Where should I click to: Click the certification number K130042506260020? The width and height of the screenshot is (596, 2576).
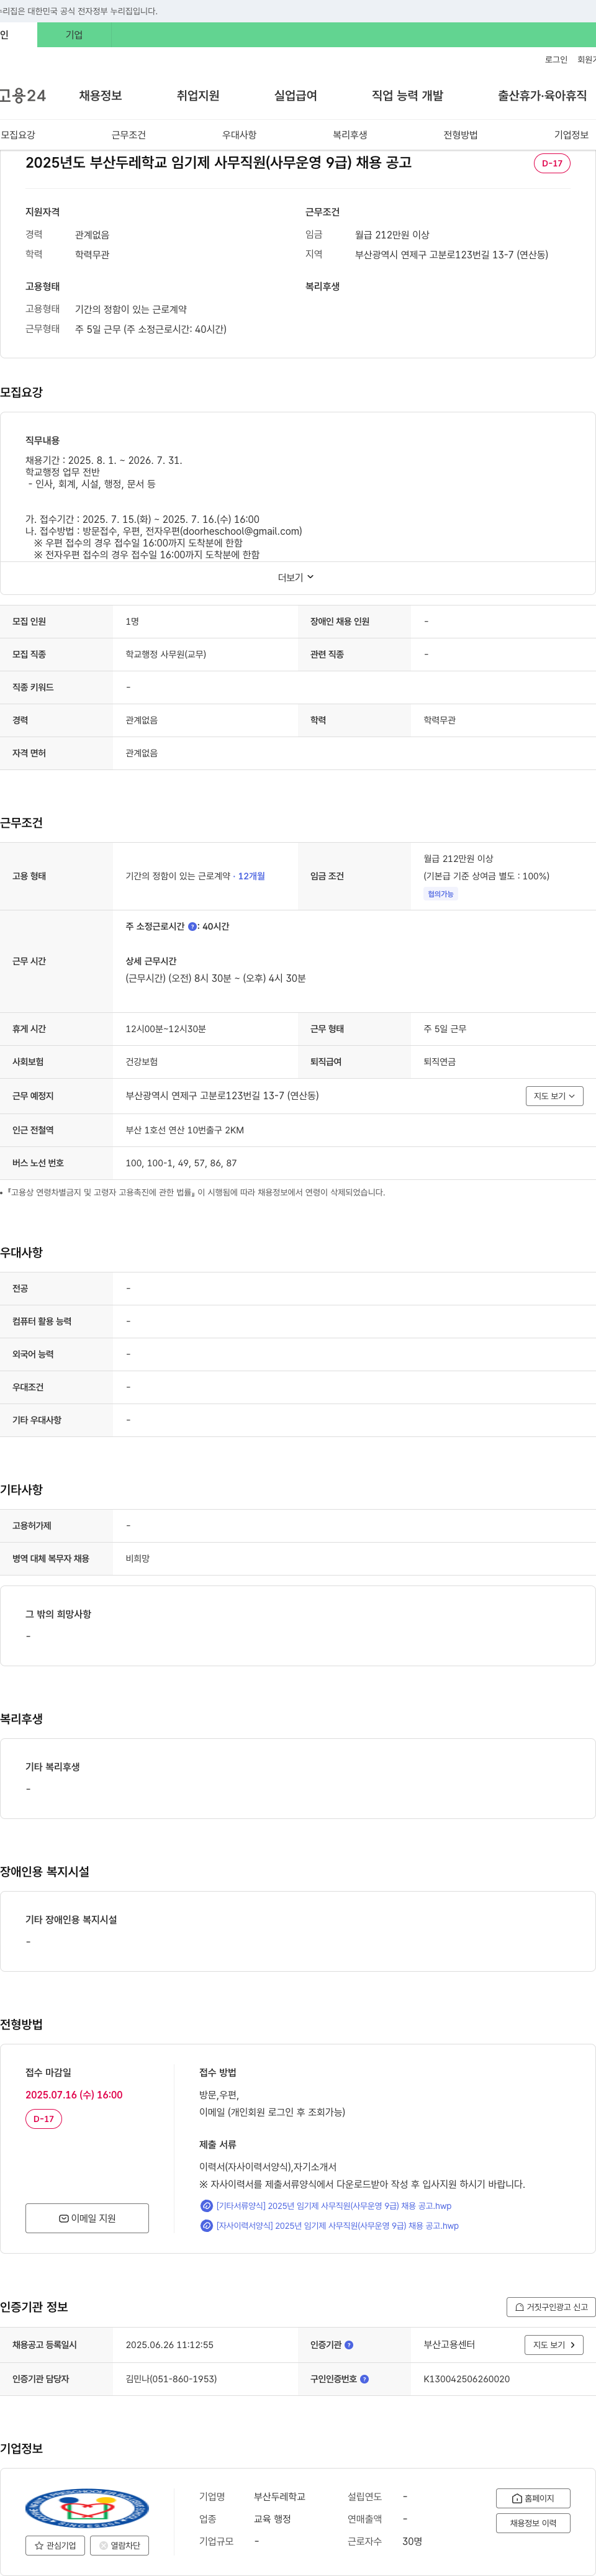pyautogui.click(x=466, y=2379)
